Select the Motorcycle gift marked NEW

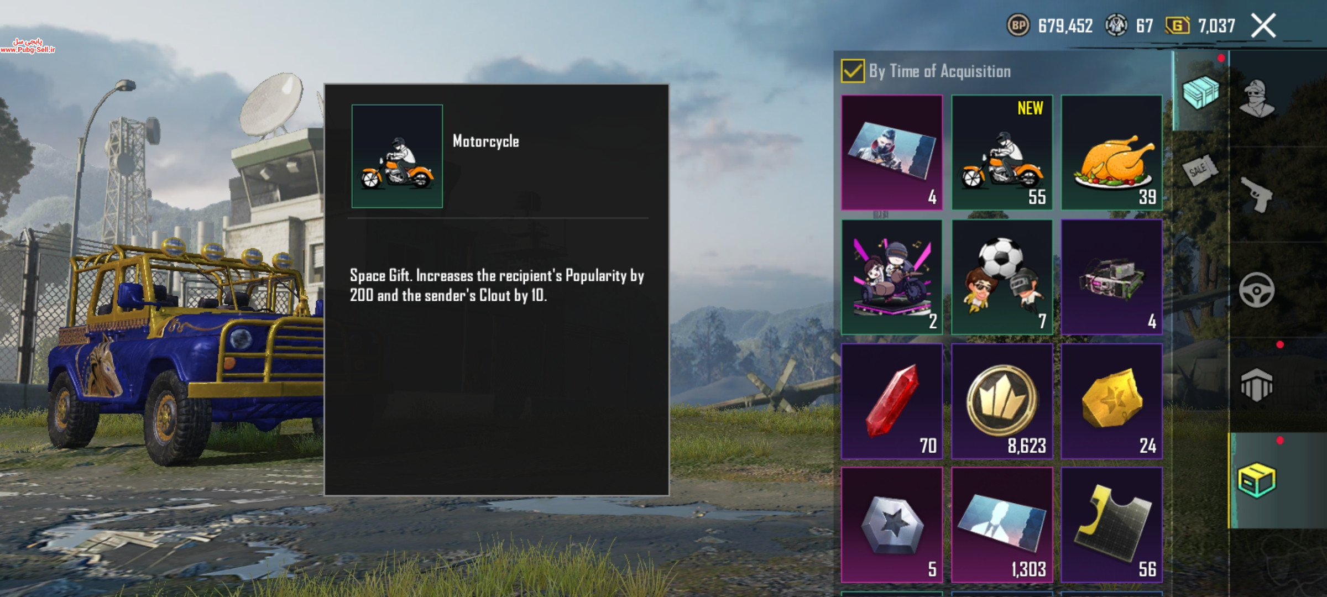(x=1002, y=153)
